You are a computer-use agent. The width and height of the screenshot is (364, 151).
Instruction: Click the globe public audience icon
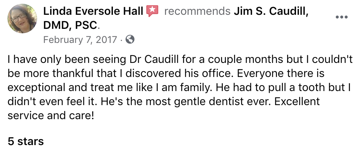coord(130,40)
